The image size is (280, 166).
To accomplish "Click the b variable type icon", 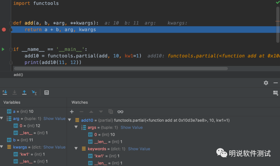I will [x=9, y=140].
